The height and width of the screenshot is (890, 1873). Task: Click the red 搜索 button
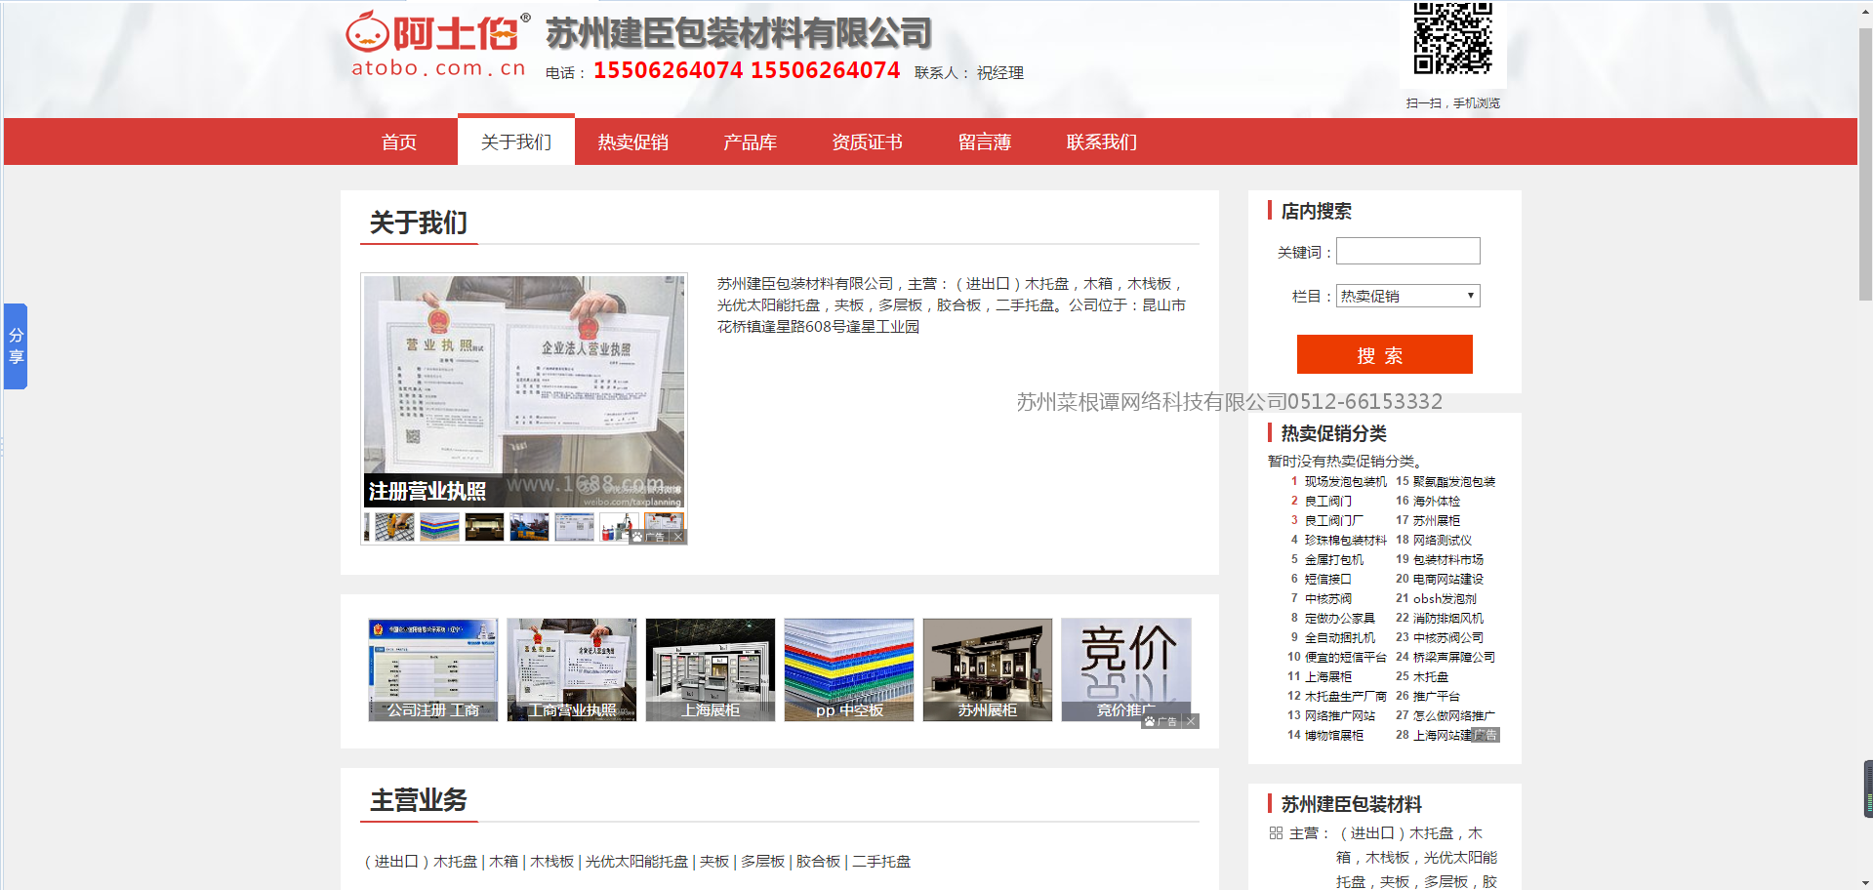click(1385, 354)
